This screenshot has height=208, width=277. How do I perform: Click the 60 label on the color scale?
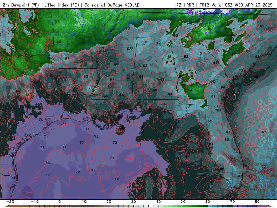(x=208, y=202)
